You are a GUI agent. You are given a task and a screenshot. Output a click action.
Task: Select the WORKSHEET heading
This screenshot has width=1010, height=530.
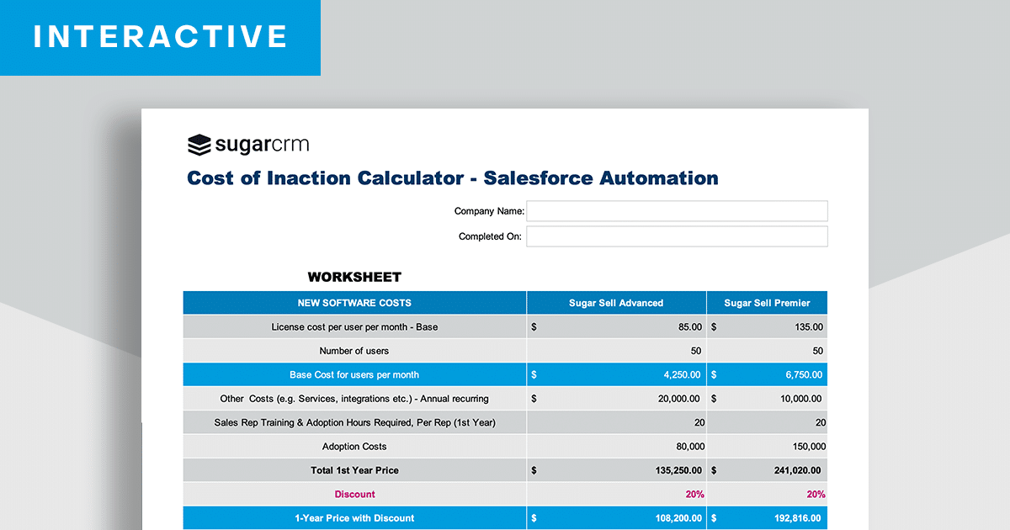[354, 276]
